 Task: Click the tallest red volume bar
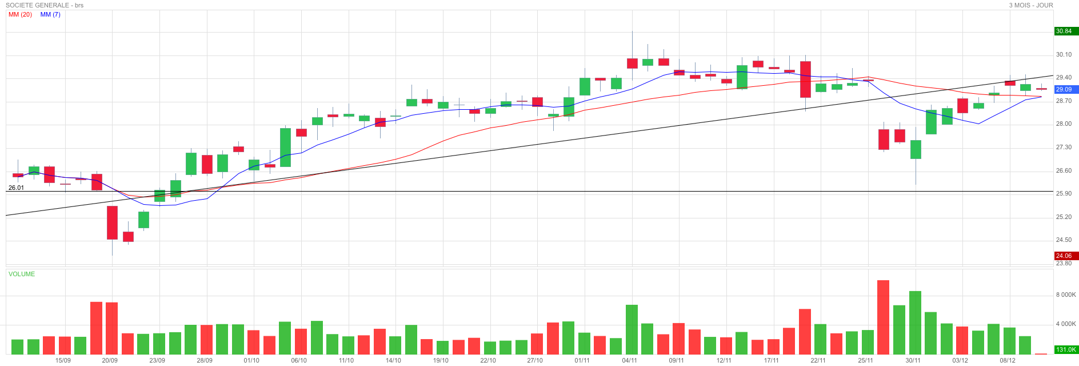tap(883, 317)
